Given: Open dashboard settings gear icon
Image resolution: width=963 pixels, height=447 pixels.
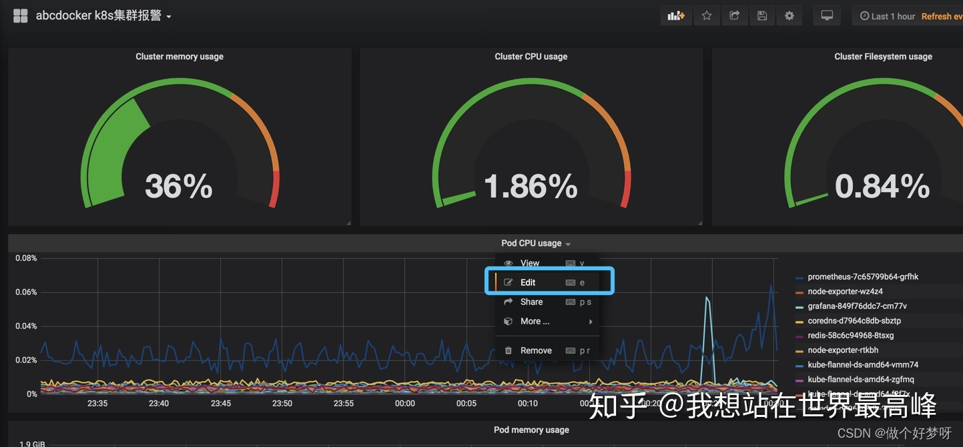Looking at the screenshot, I should click(789, 16).
